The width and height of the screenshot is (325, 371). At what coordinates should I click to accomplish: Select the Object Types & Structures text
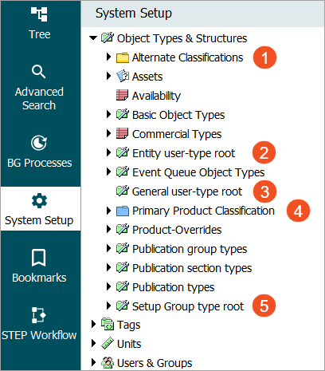(182, 38)
